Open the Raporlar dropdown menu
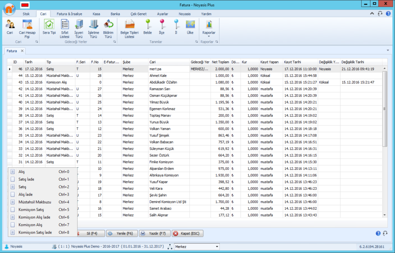Image resolution: width=395 pixels, height=253 pixels. [x=209, y=29]
